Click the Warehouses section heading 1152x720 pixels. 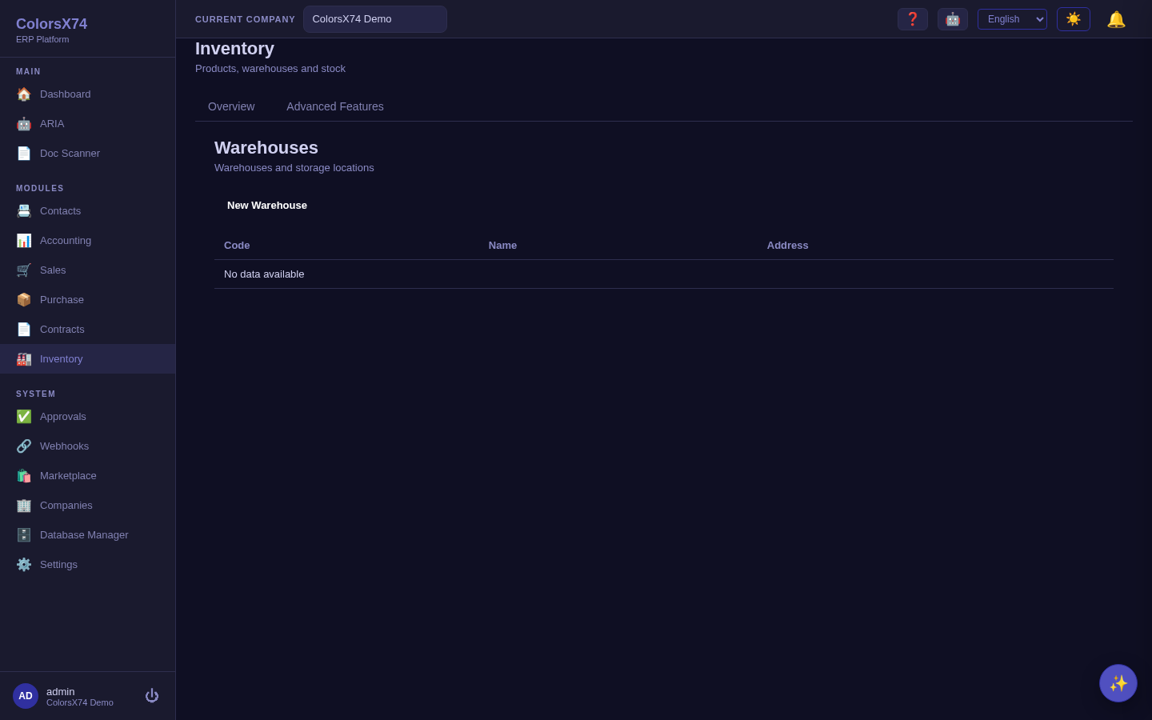[266, 148]
